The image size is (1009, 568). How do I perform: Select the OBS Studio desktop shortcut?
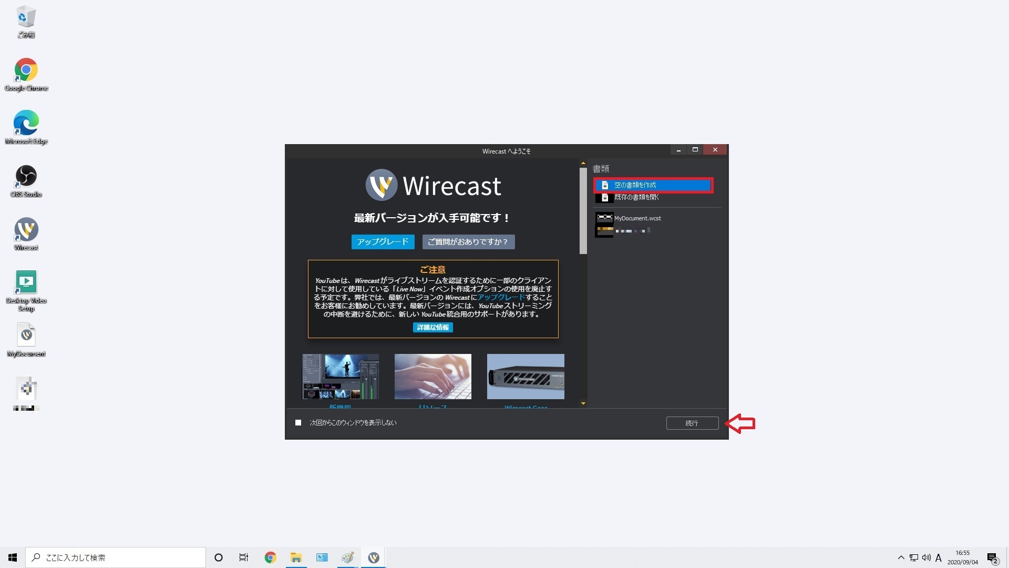click(x=26, y=181)
